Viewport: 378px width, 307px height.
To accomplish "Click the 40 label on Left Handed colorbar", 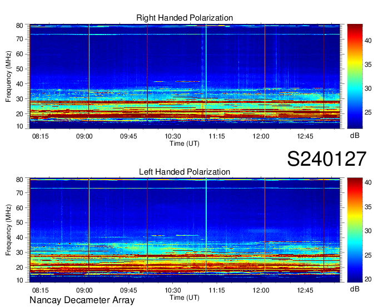I will pos(368,182).
